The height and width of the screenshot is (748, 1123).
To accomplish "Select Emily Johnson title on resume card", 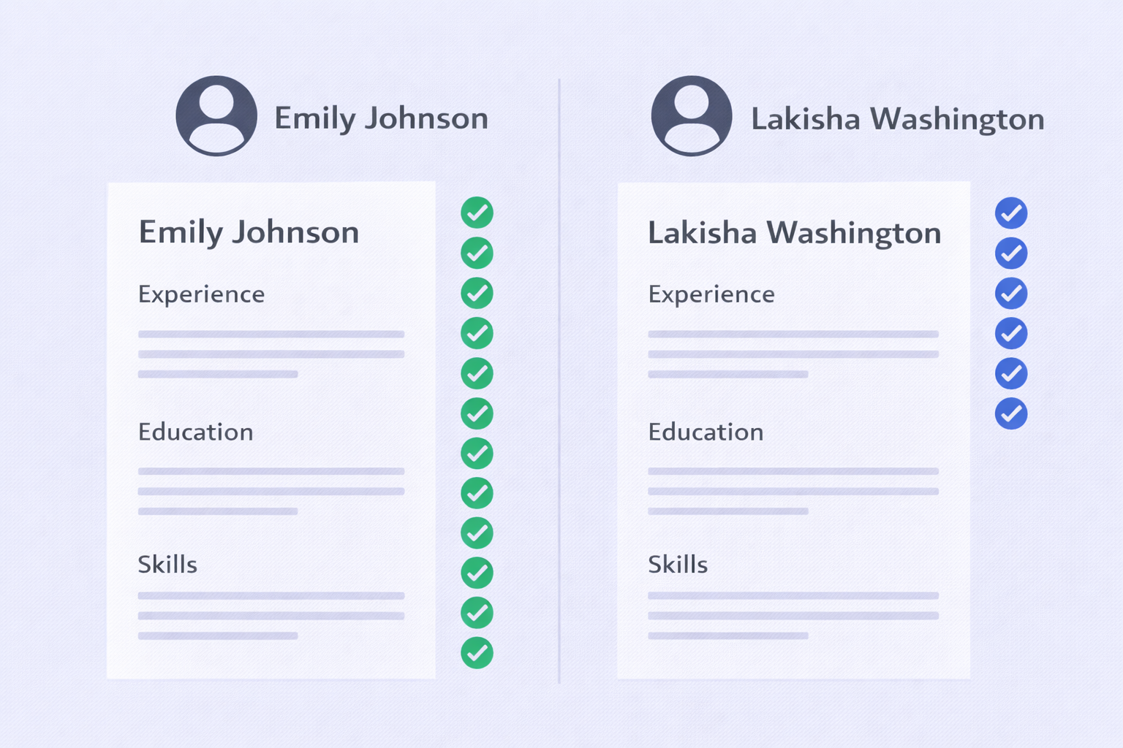I will [x=249, y=232].
